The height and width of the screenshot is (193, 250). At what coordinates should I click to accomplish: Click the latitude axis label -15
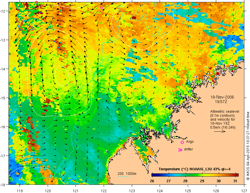[3, 98]
